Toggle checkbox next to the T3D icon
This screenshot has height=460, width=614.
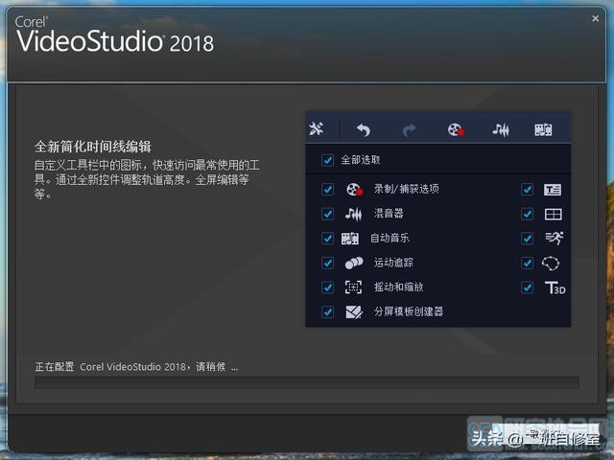(x=528, y=287)
